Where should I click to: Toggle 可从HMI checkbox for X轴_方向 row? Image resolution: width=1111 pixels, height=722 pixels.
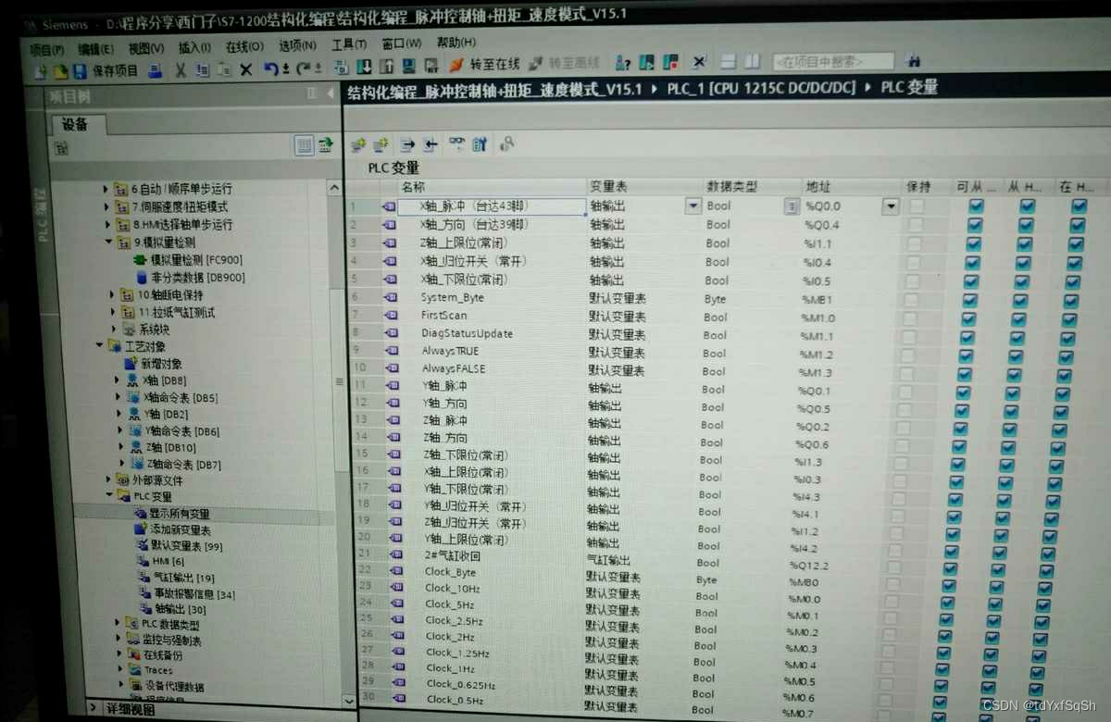(x=974, y=224)
